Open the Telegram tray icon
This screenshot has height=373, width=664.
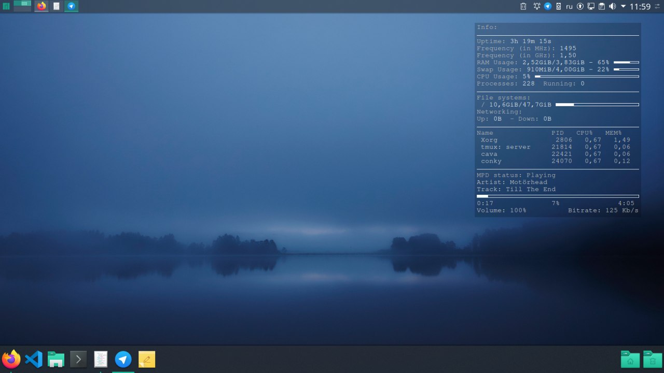547,6
